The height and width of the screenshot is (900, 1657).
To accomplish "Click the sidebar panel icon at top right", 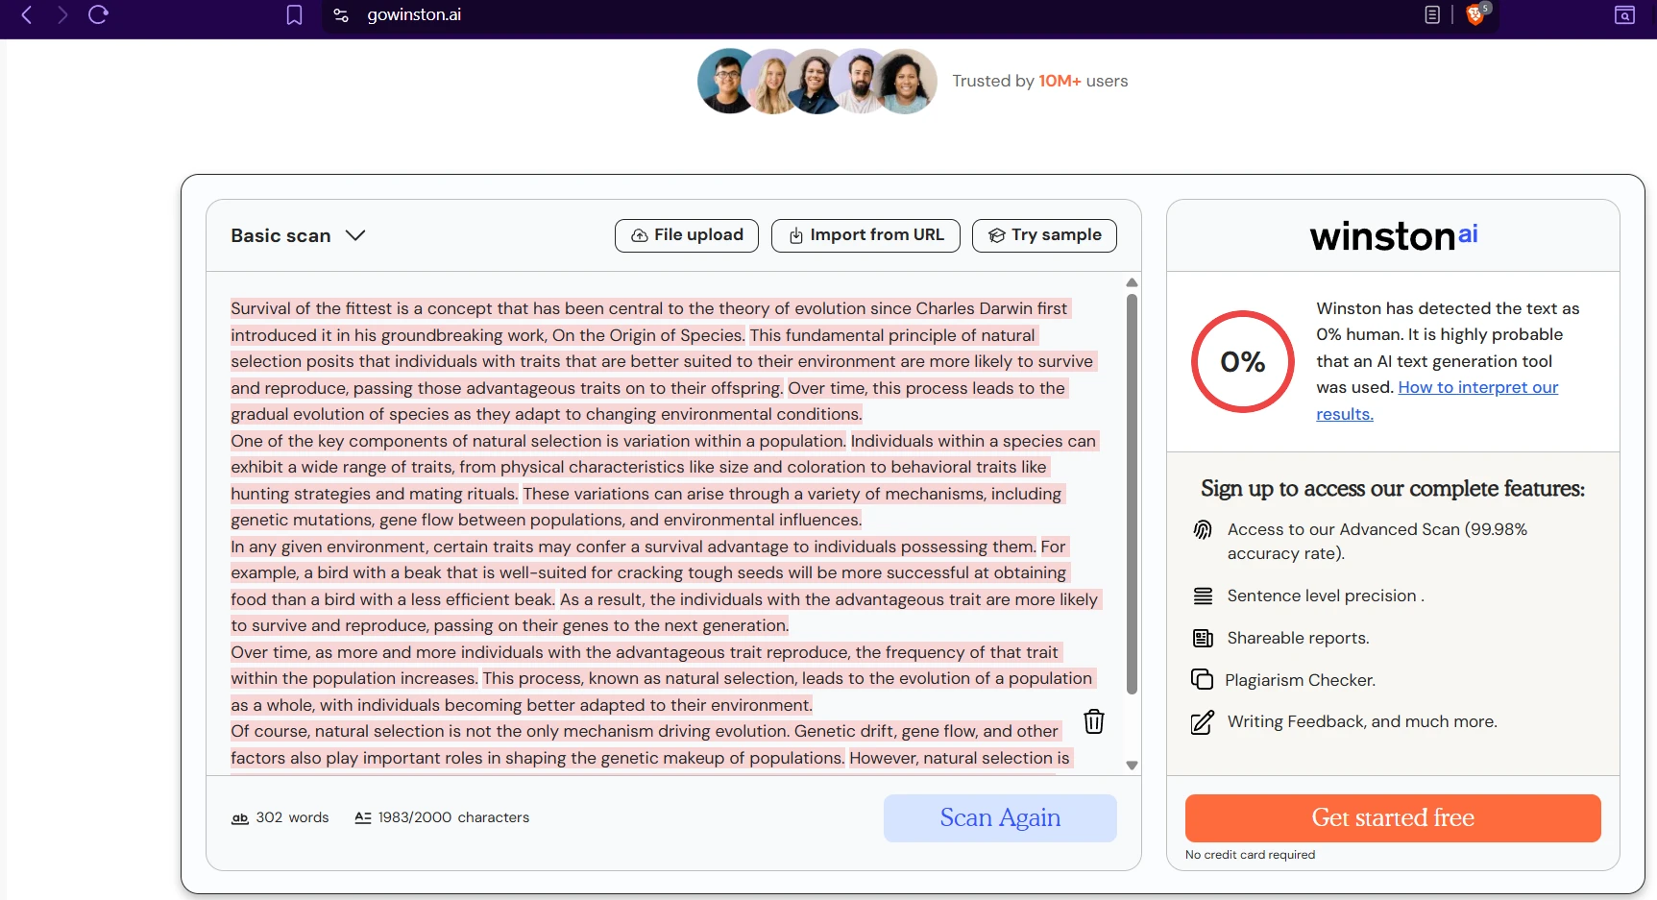I will click(x=1624, y=14).
